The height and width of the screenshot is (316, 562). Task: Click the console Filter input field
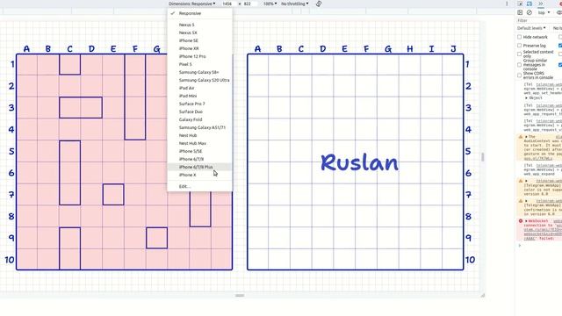[x=538, y=20]
